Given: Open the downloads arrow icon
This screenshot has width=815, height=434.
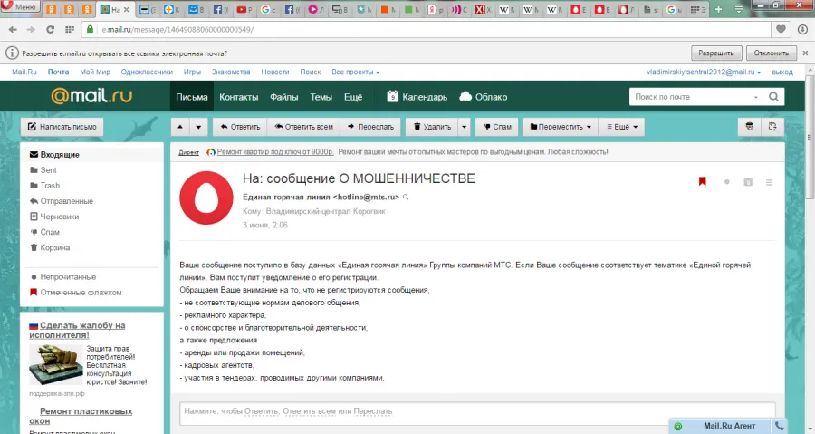Looking at the screenshot, I should coord(802,30).
